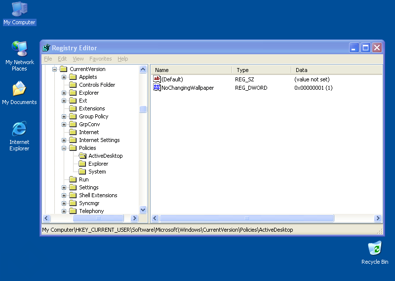Image resolution: width=395 pixels, height=281 pixels.
Task: Expand the Ext key
Action: pyautogui.click(x=64, y=101)
